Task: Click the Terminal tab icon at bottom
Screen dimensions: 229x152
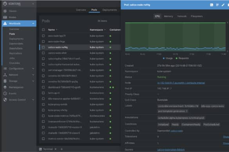Action: (40, 149)
